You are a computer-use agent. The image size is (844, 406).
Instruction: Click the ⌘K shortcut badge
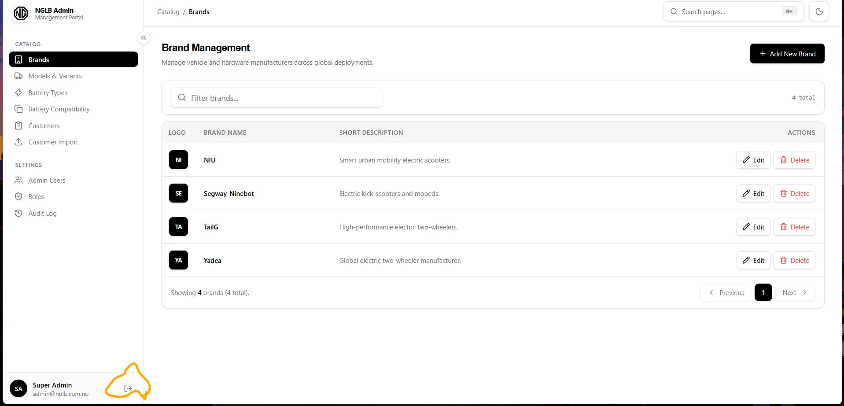(789, 11)
